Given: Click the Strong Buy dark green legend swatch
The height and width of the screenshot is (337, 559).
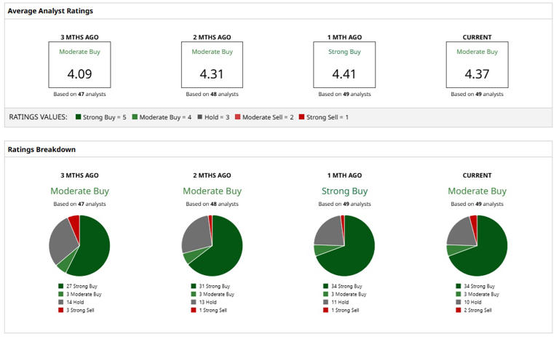Looking at the screenshot, I should (x=79, y=116).
